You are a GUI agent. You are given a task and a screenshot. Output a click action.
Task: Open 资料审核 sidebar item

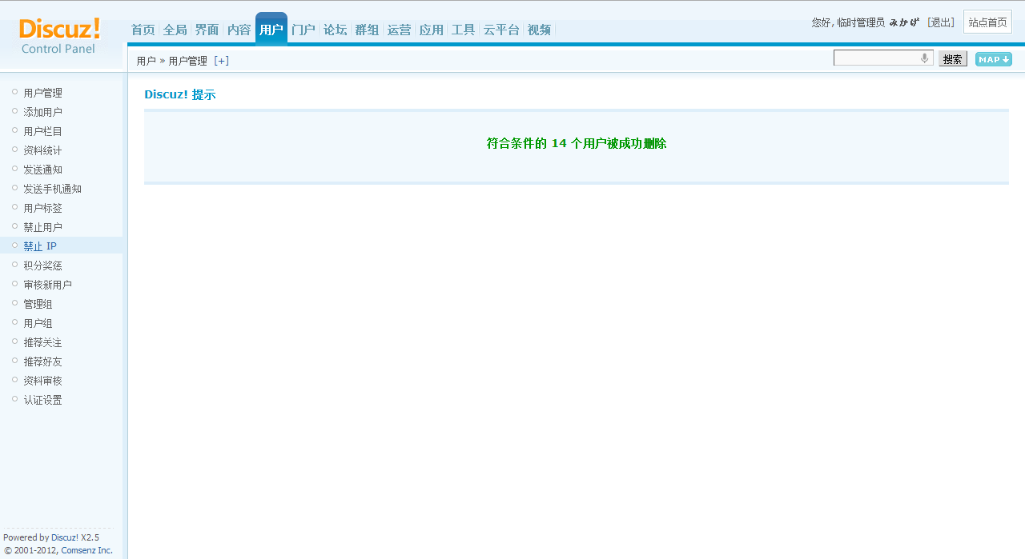tap(43, 381)
